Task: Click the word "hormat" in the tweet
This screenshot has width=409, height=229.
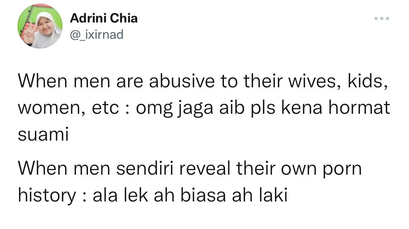Action: 359,108
